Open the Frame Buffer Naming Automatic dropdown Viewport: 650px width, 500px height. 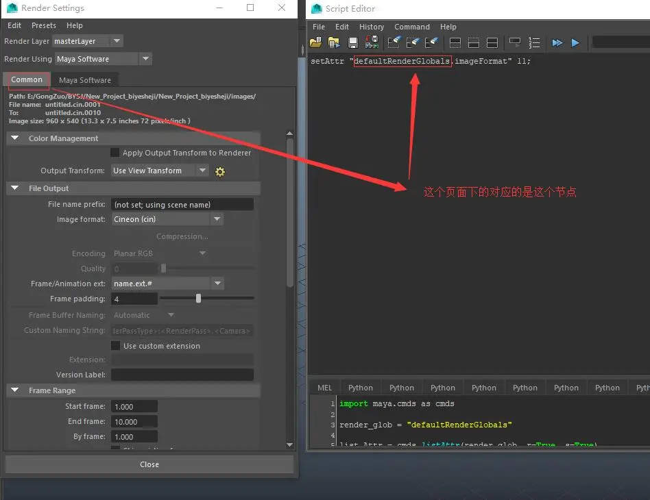tap(144, 315)
